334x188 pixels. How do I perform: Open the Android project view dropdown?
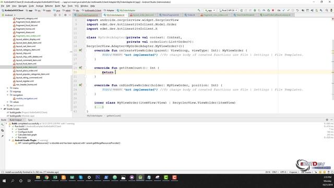pos(9,15)
